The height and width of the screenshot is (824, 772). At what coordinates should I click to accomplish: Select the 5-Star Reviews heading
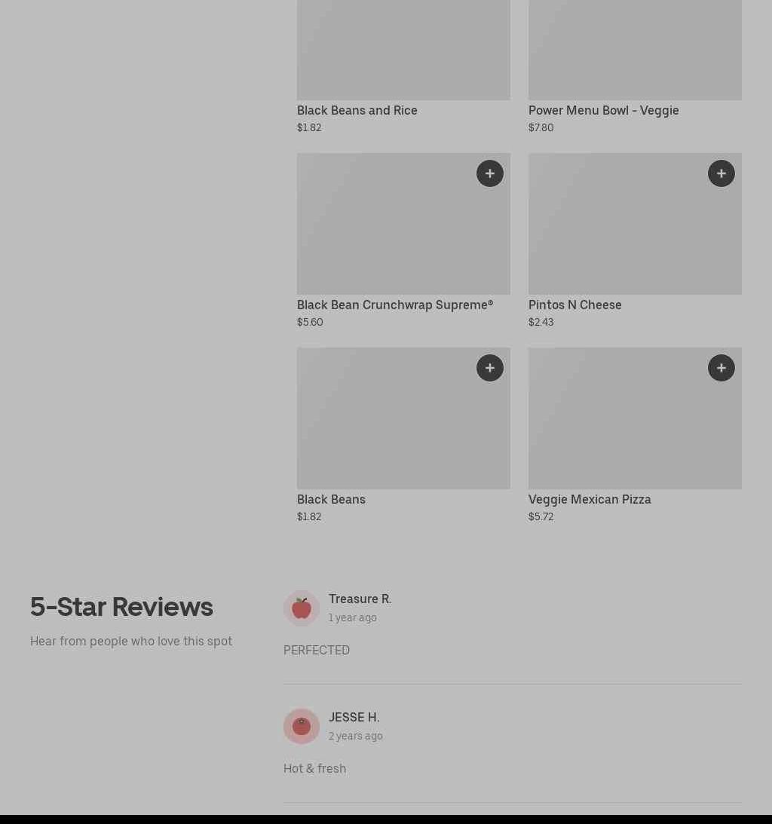[121, 607]
